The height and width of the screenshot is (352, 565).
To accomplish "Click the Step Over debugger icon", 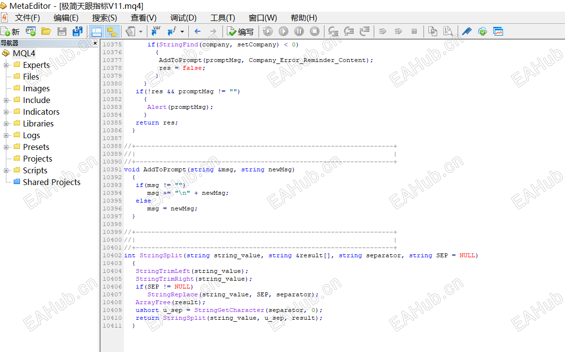I will click(349, 32).
